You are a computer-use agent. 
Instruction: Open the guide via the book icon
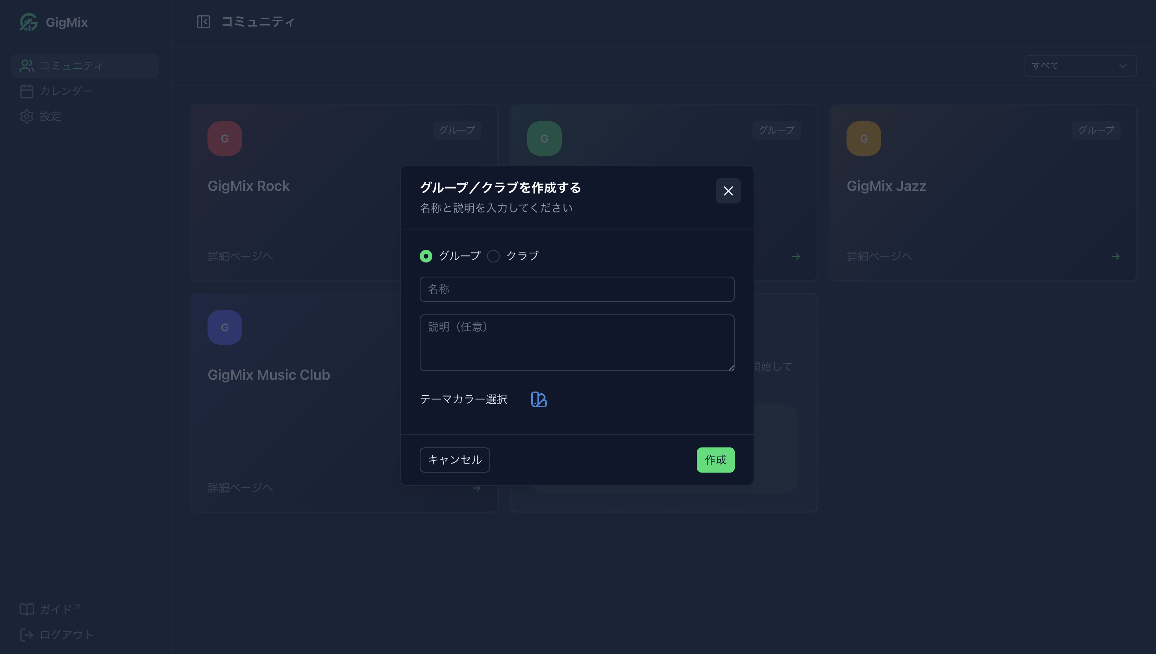(x=26, y=609)
